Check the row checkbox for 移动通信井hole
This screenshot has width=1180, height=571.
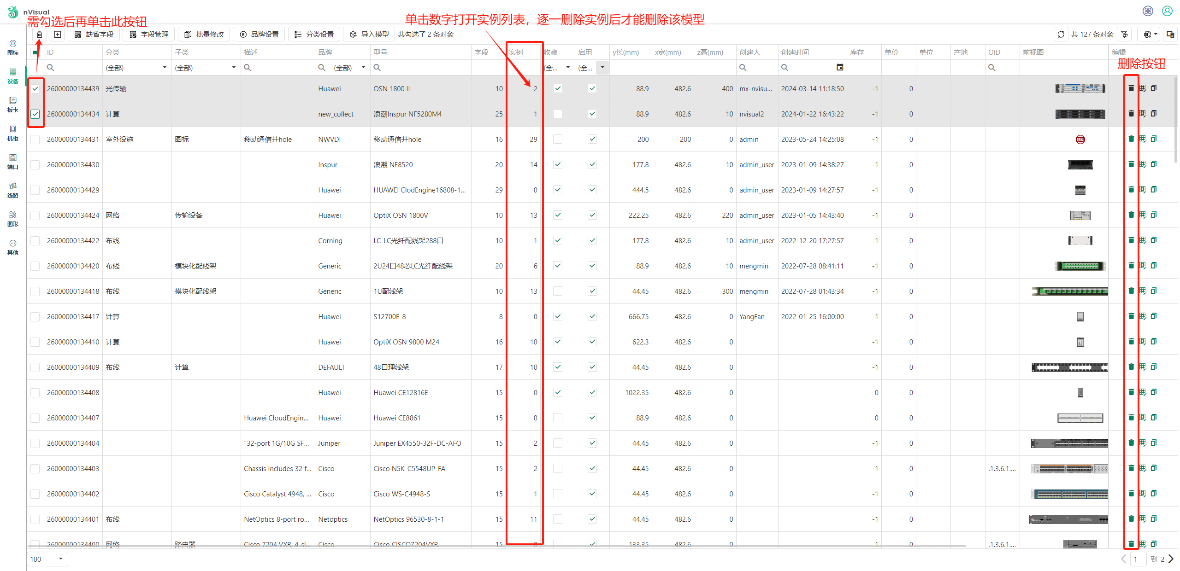coord(35,139)
